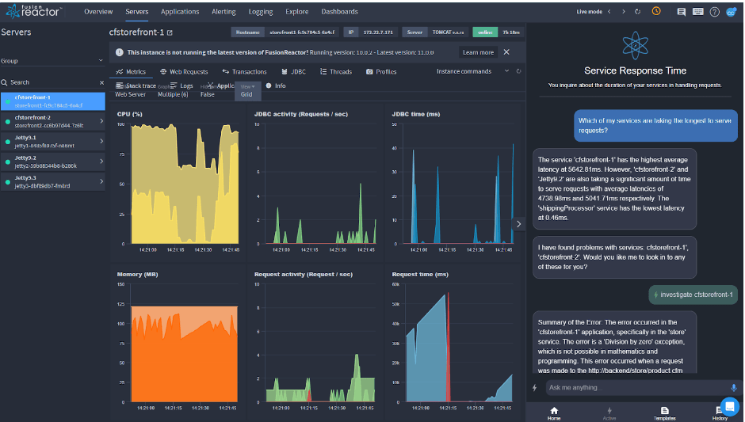Click 'investigate cfstorefront-1' chat suggestion

point(692,295)
